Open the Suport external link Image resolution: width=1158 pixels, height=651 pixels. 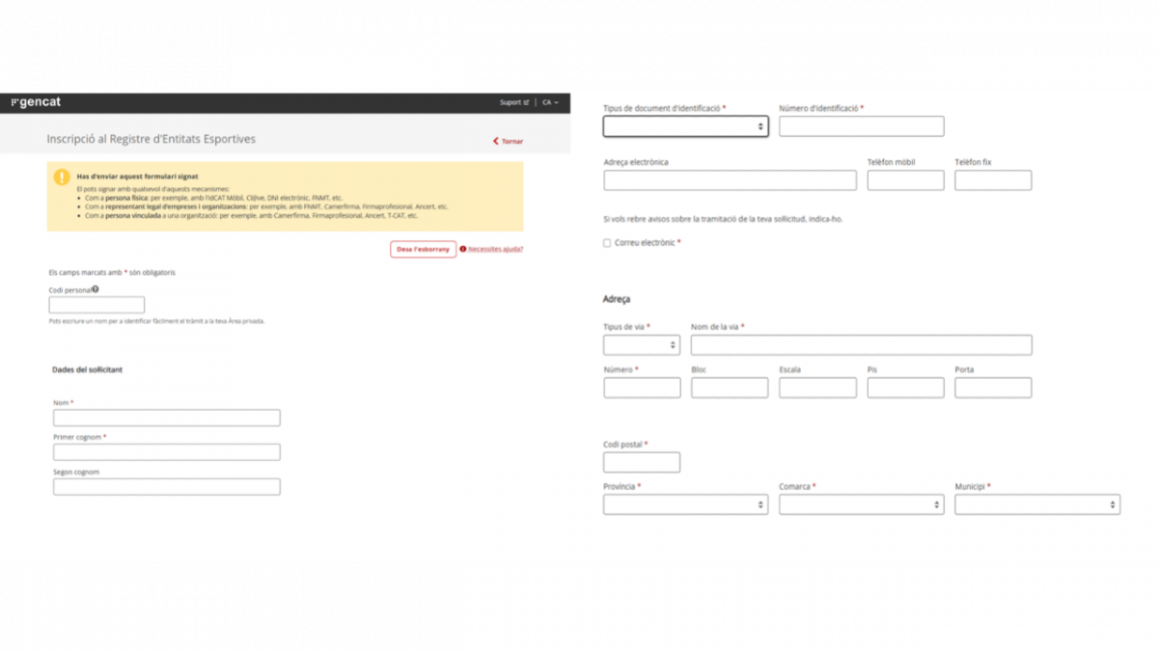pyautogui.click(x=513, y=102)
